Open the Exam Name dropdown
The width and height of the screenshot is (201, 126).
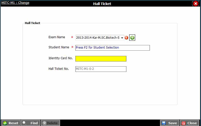click(99, 38)
